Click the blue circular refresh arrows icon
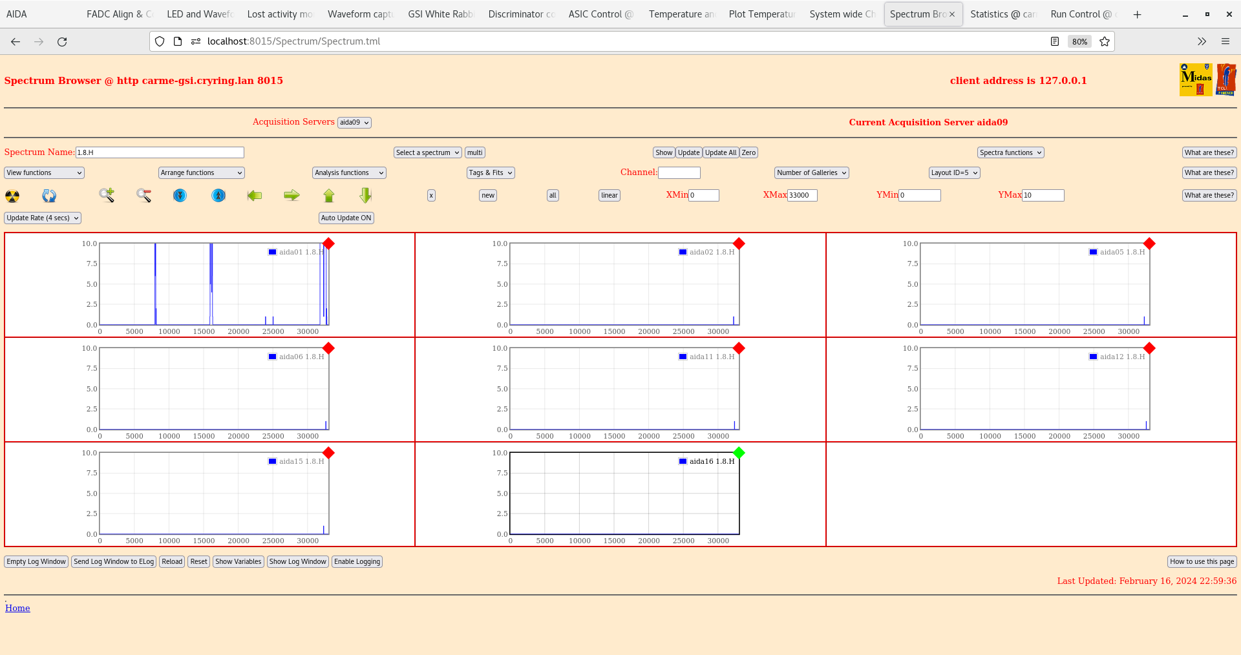The height and width of the screenshot is (655, 1241). [x=49, y=196]
